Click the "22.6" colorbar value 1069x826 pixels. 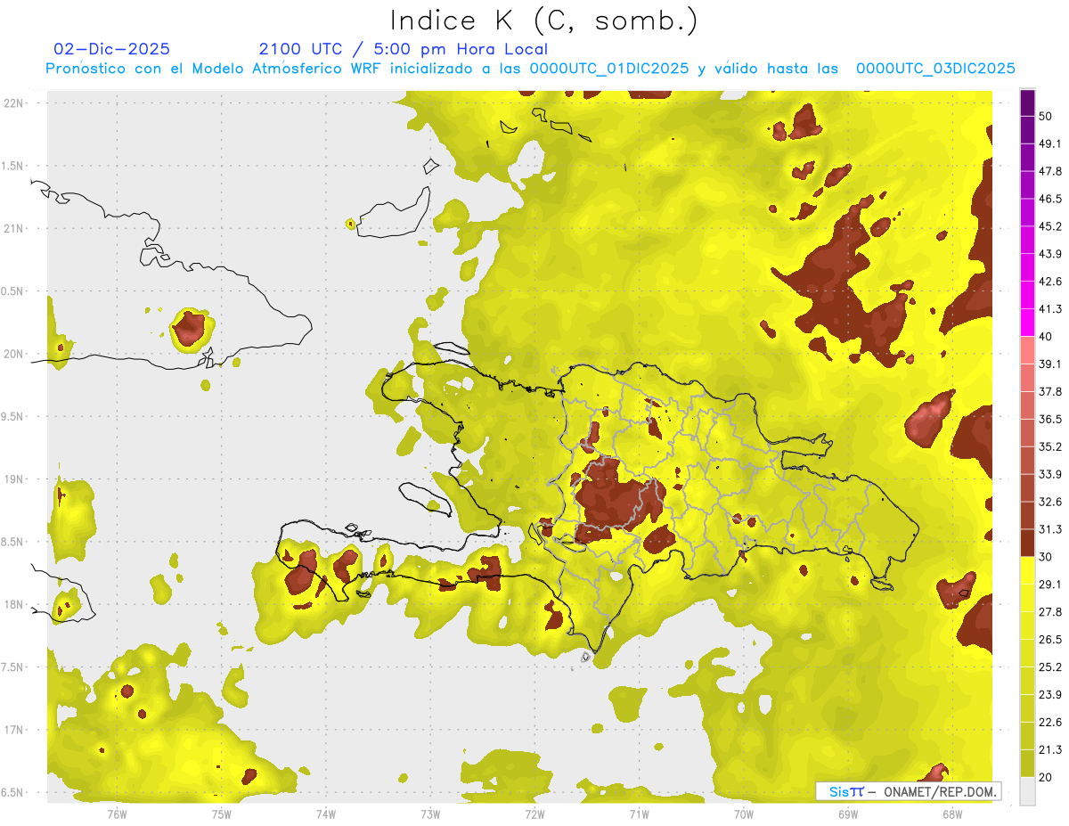pos(1050,723)
